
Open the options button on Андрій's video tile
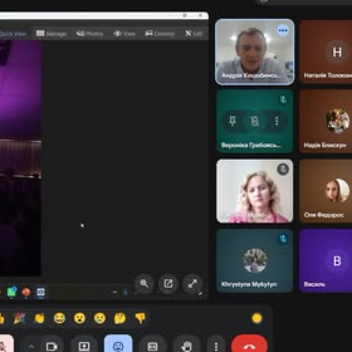[x=283, y=31]
